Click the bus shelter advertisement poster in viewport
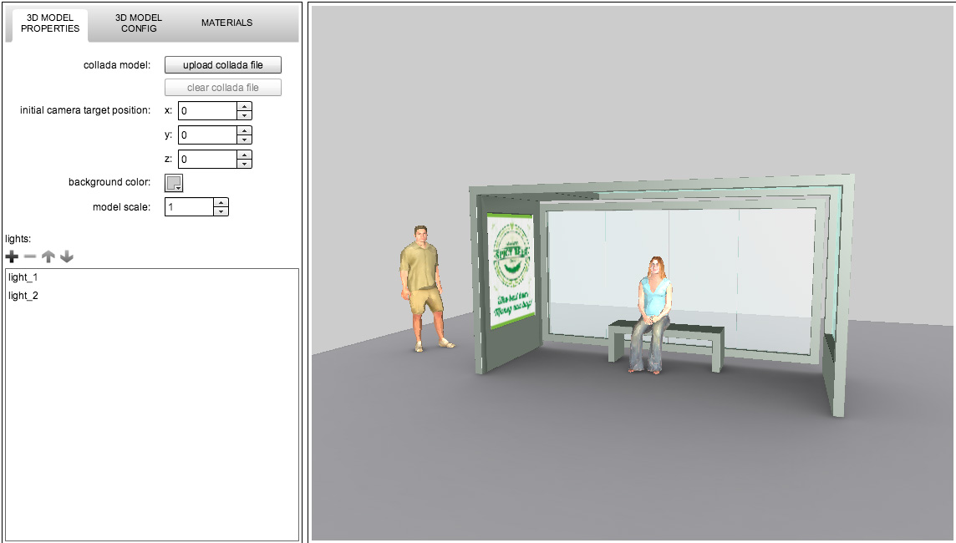956x543 pixels. click(x=511, y=271)
